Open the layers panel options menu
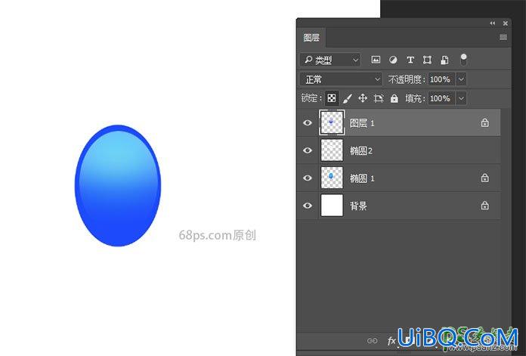This screenshot has height=356, width=526. point(503,37)
